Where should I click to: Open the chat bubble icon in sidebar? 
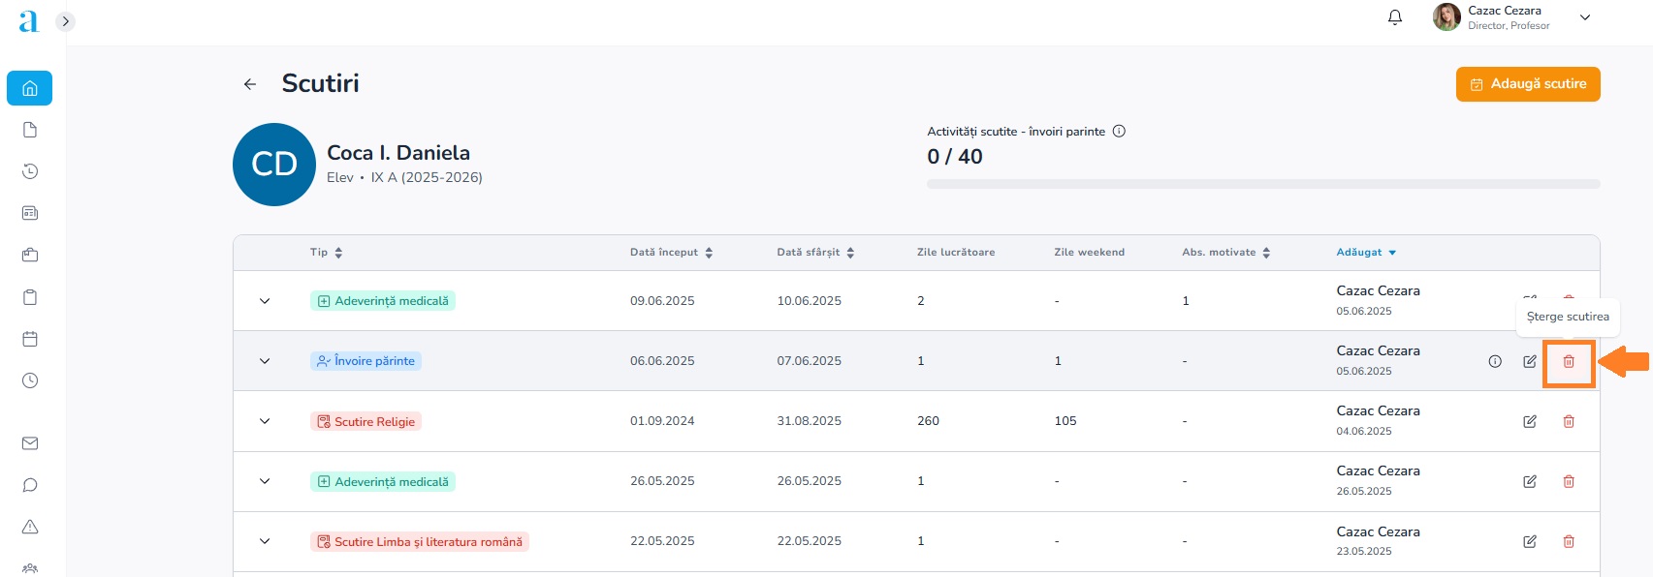click(30, 485)
